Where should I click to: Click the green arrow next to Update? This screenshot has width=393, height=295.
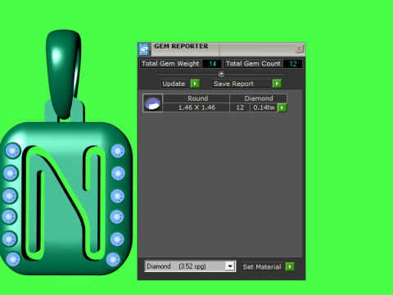tap(195, 84)
